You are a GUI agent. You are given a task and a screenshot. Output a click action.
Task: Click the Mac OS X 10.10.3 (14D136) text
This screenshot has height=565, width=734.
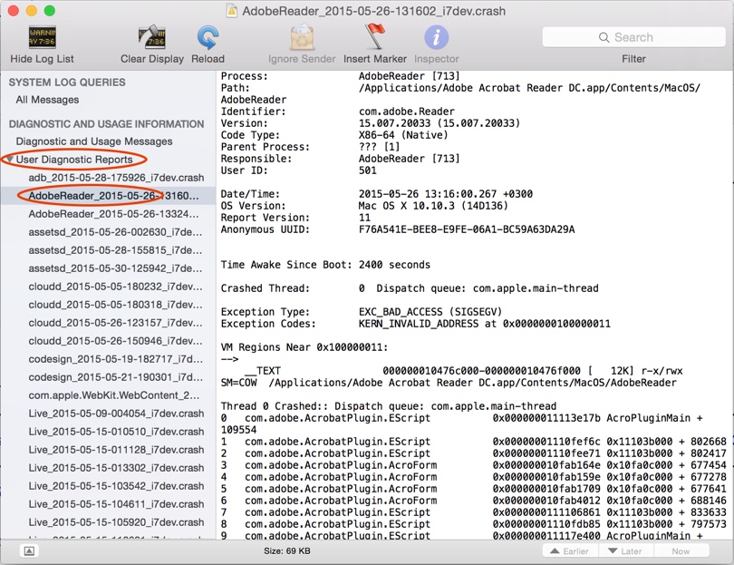click(x=433, y=206)
